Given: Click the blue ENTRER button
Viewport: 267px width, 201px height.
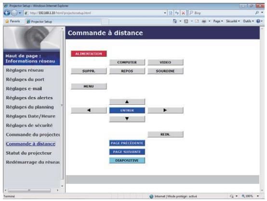Looking at the screenshot, I should coord(127,110).
